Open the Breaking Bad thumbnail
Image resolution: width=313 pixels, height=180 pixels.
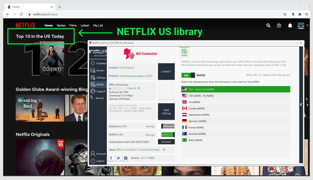coord(40,108)
